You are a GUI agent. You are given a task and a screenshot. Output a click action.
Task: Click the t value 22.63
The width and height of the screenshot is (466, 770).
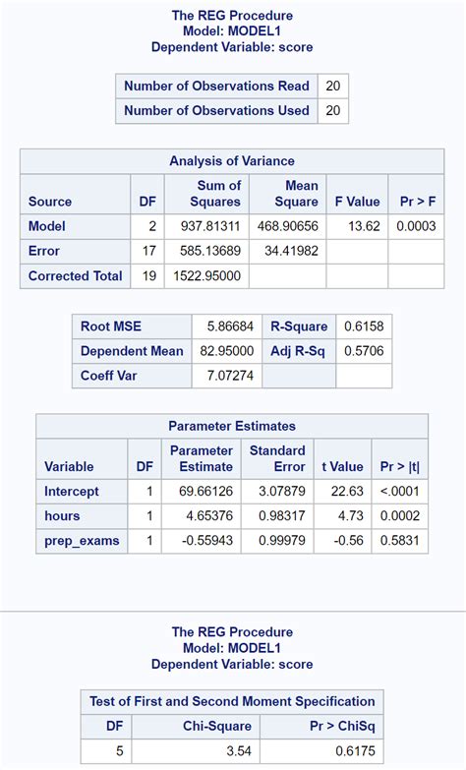pos(347,491)
